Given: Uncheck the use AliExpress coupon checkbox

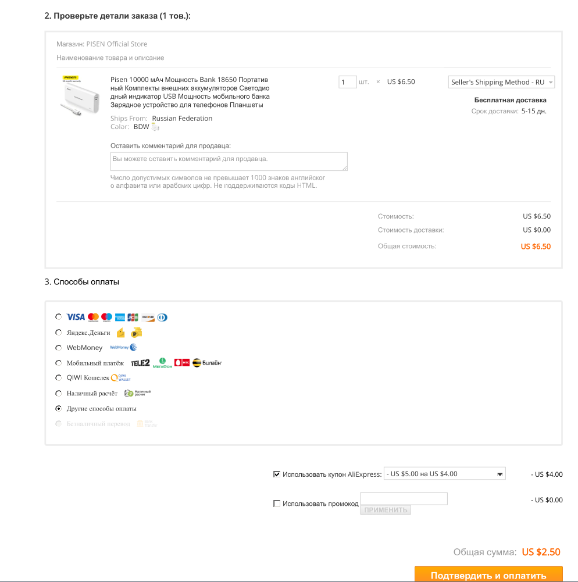Looking at the screenshot, I should (x=277, y=474).
